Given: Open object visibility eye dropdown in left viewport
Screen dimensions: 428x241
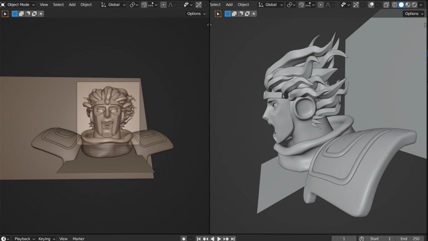Looking at the screenshot, I should point(188,5).
